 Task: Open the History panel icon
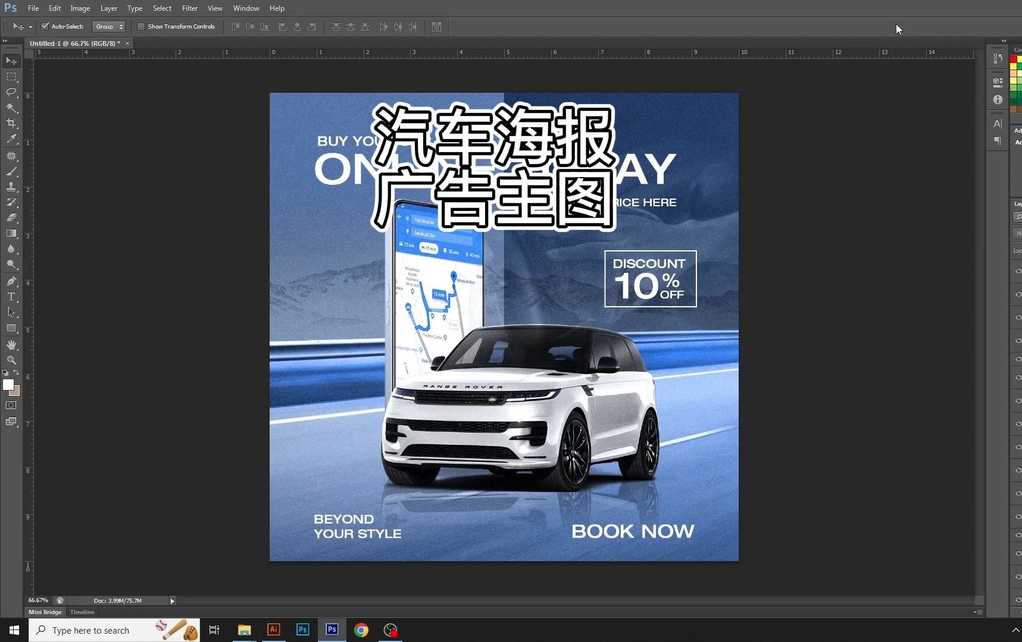coord(998,59)
